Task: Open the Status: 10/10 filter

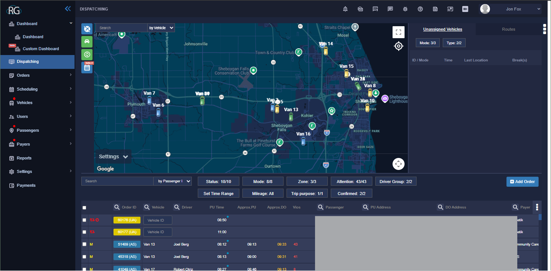Action: [x=218, y=182]
